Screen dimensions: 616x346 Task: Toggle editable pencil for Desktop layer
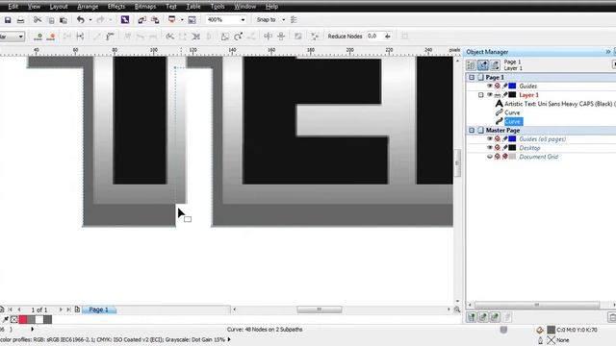(x=505, y=148)
